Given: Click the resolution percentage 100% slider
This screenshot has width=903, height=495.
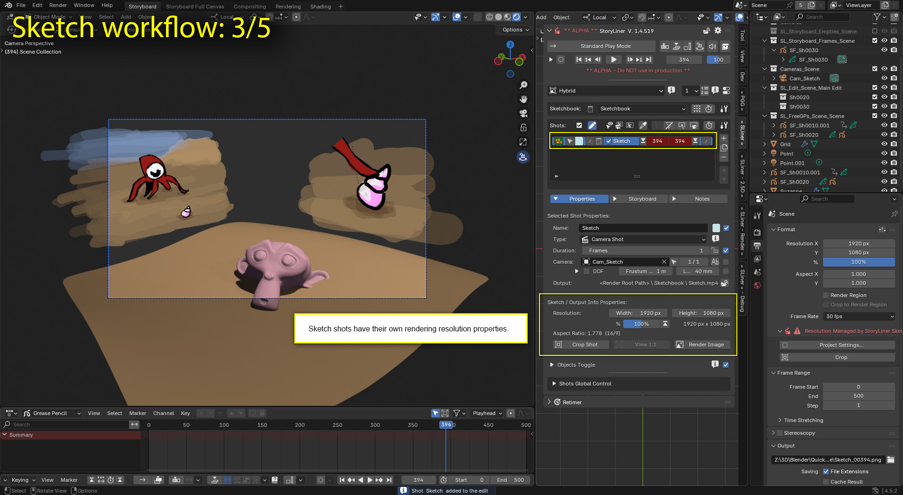Looking at the screenshot, I should (641, 324).
